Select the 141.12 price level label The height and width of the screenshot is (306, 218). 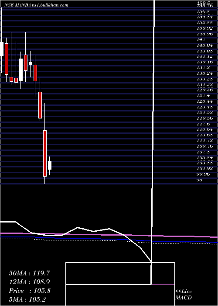[x=204, y=56]
